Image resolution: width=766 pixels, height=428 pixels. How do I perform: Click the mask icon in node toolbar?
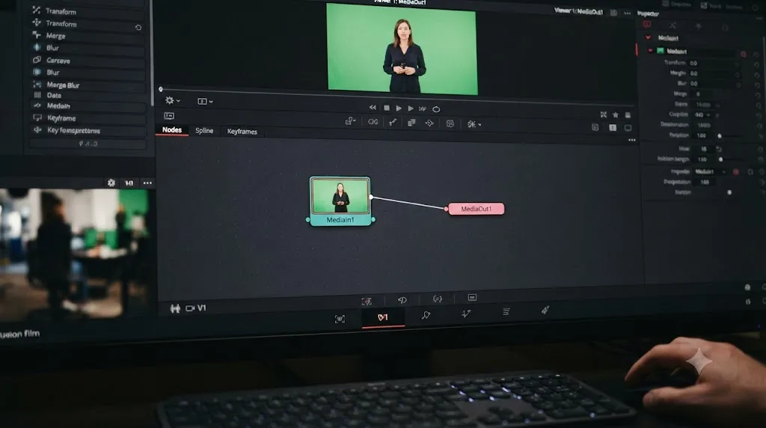(x=450, y=123)
